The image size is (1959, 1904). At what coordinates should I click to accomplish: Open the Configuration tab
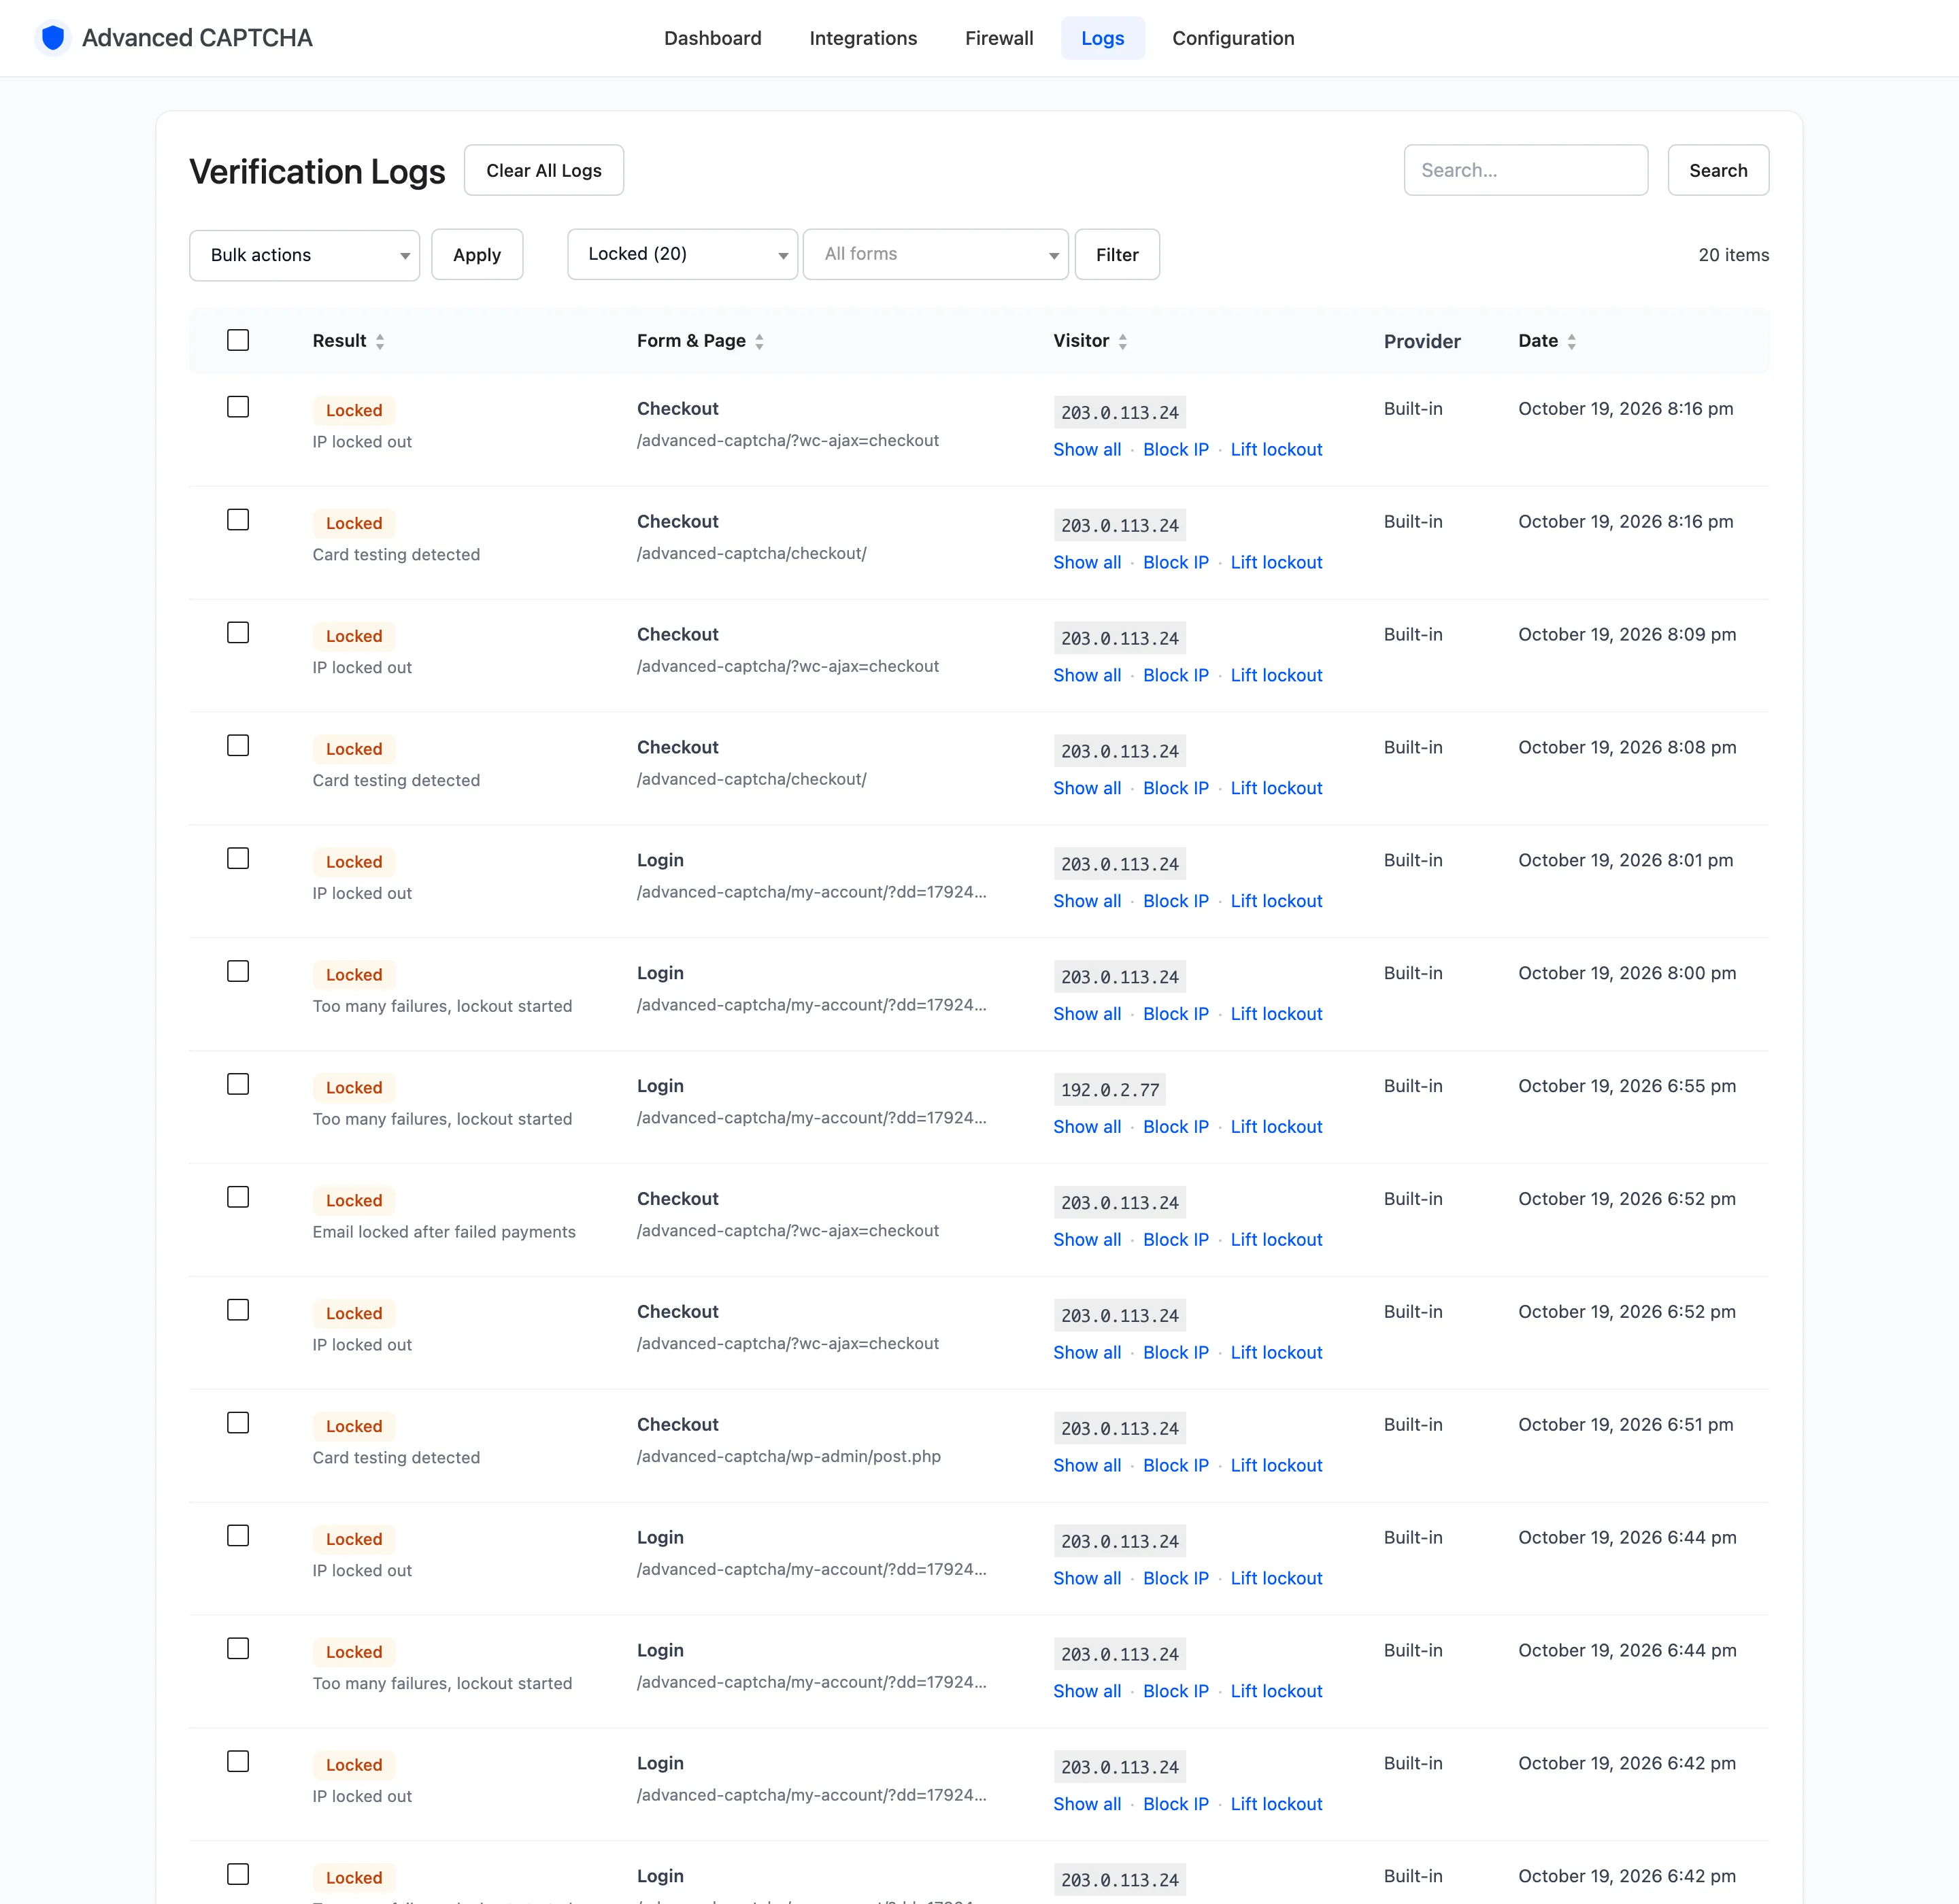coord(1233,38)
